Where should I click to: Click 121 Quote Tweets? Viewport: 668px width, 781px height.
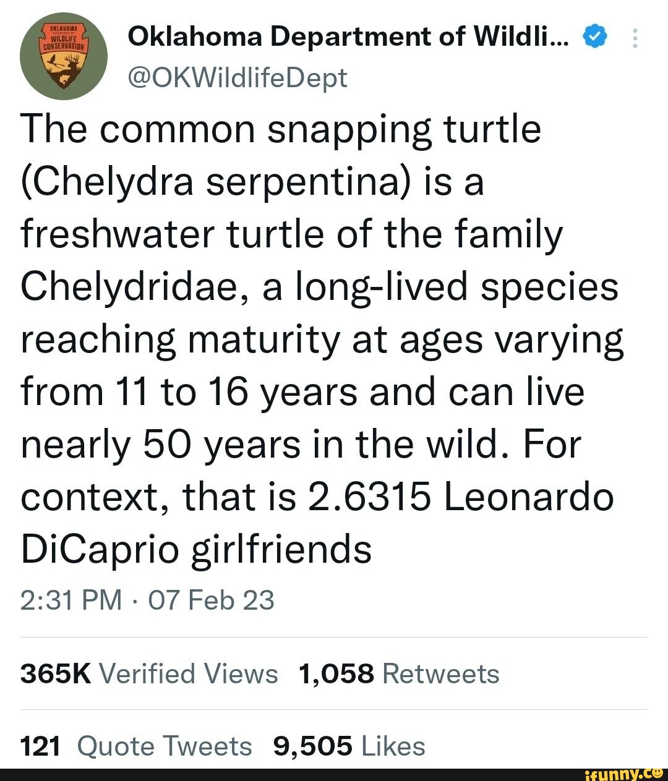tap(135, 746)
